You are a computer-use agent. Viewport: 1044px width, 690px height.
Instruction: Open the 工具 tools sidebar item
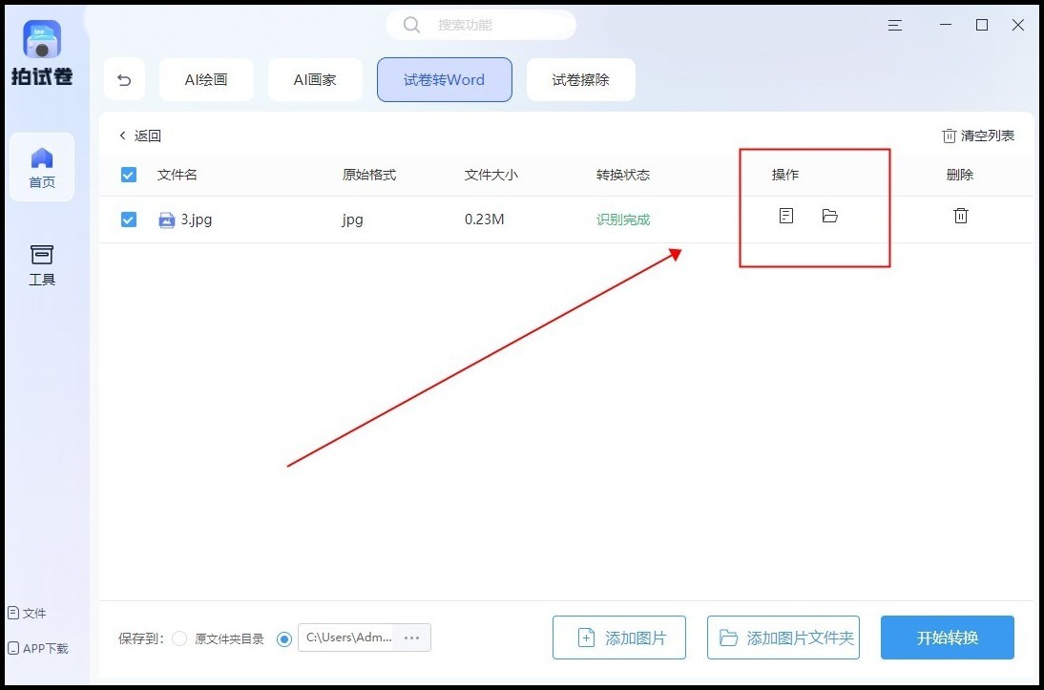click(x=42, y=265)
